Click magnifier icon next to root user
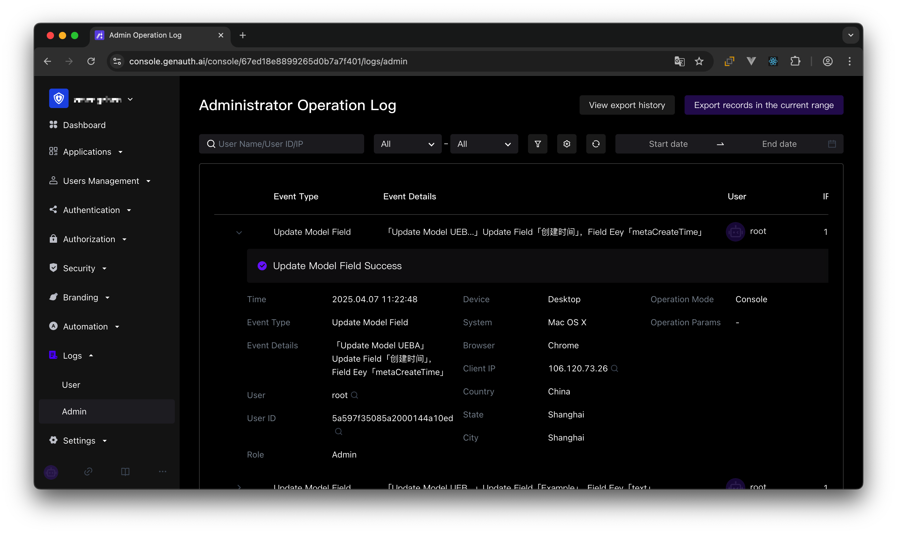Screen dimensions: 897x534 click(354, 395)
